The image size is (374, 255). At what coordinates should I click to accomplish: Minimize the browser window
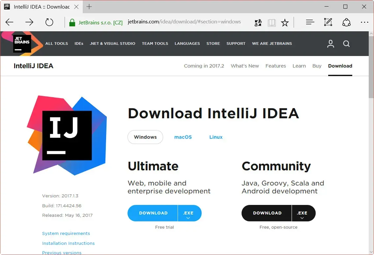tap(327, 7)
